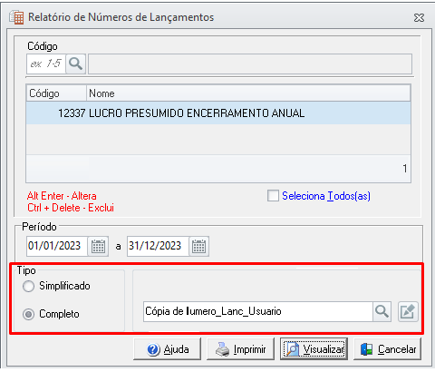
Task: Click the Código input field
Action: pyautogui.click(x=46, y=64)
